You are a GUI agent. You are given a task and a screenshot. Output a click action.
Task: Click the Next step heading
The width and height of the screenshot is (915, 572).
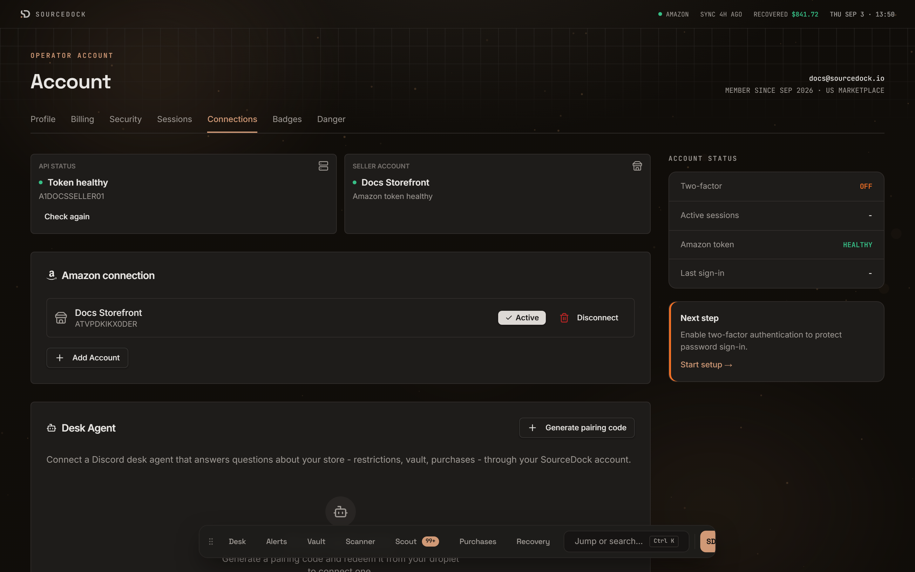pyautogui.click(x=700, y=318)
